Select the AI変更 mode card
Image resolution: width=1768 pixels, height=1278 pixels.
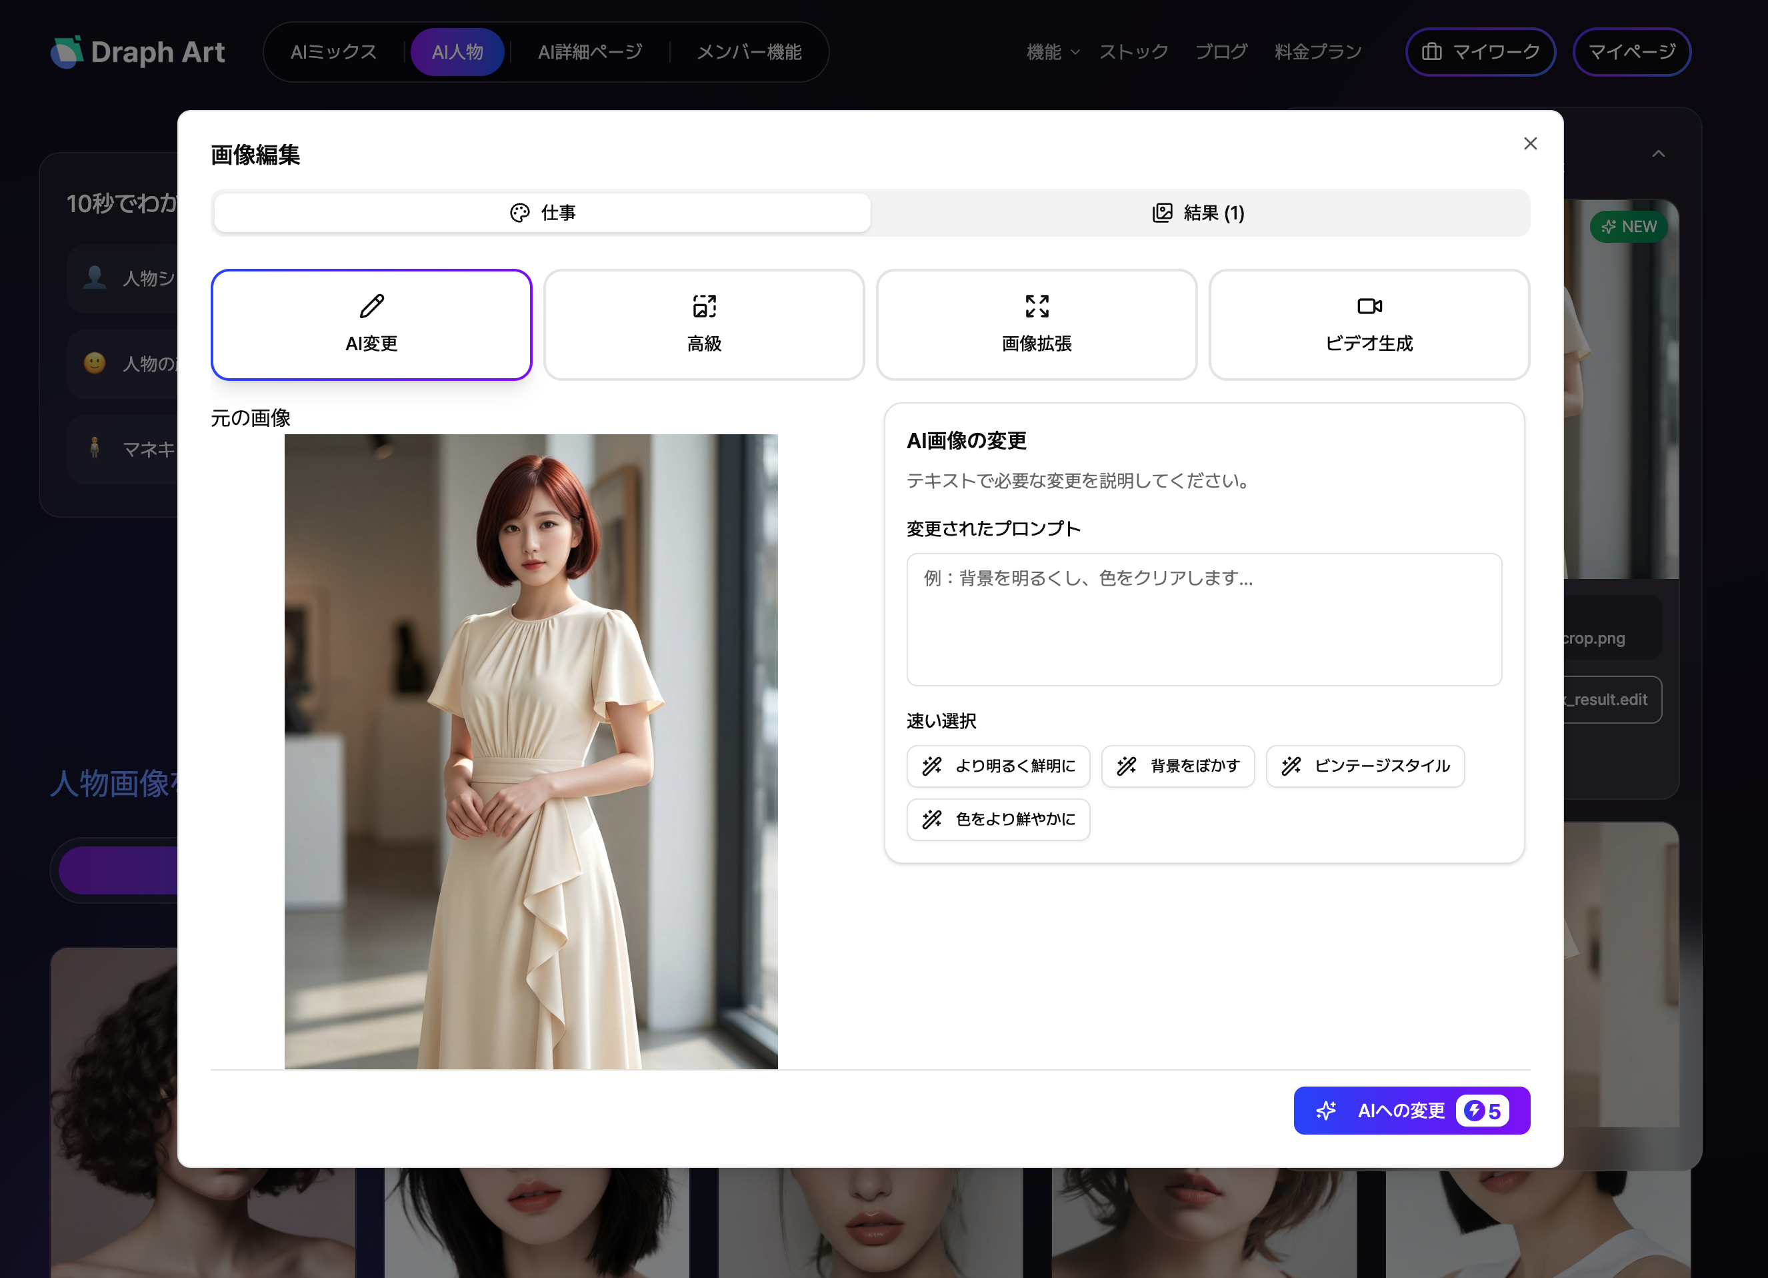(372, 324)
